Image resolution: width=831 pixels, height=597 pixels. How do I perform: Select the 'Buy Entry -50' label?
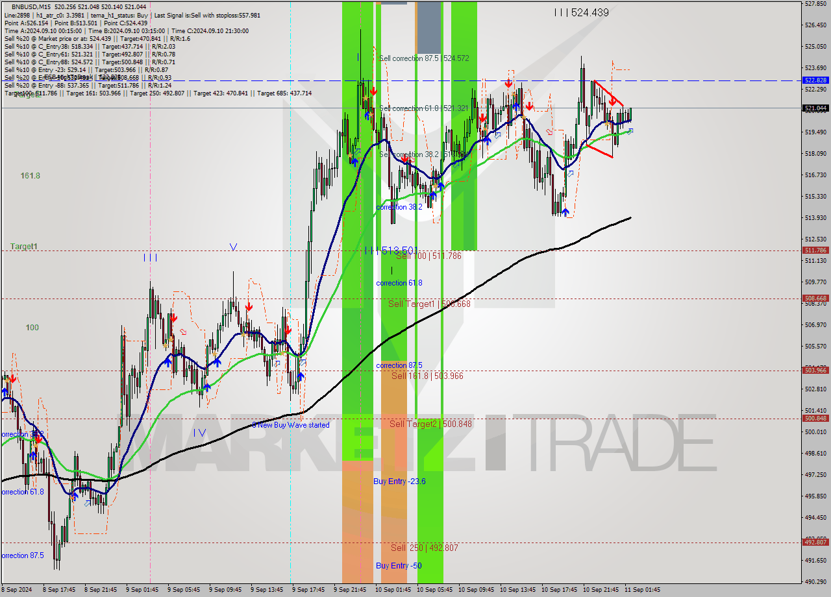(x=399, y=565)
